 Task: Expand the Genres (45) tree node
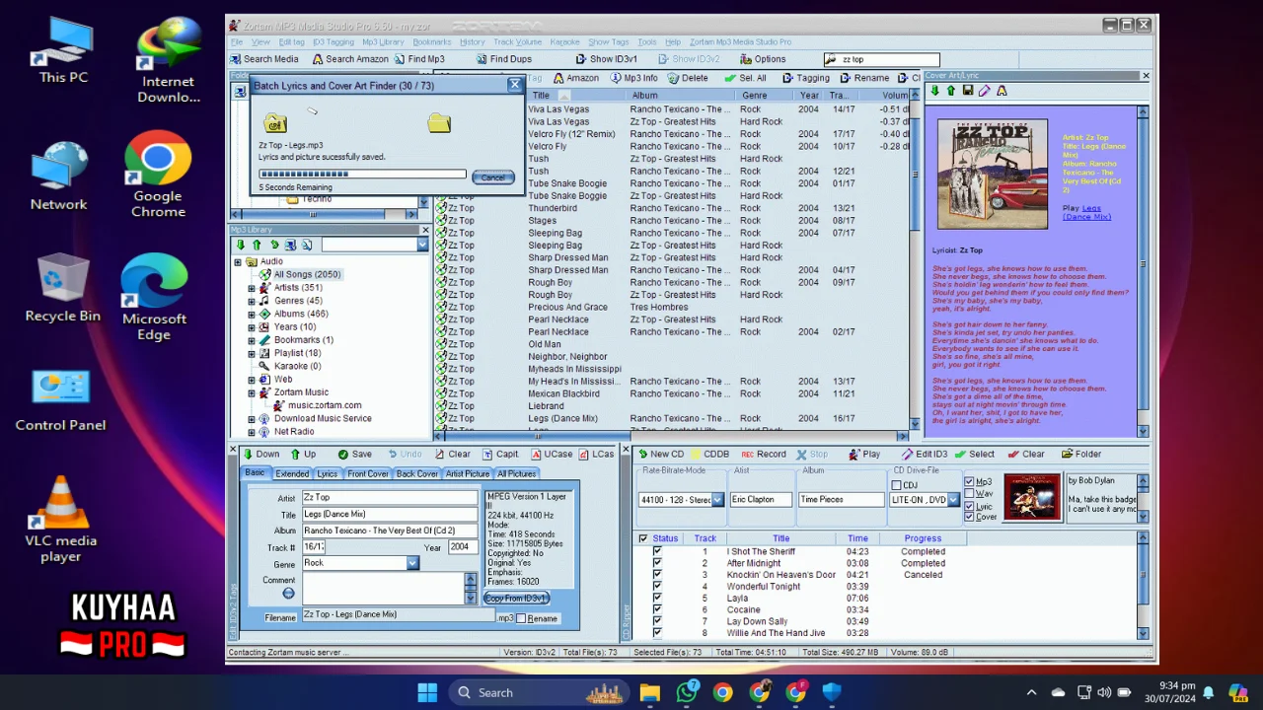(x=252, y=301)
